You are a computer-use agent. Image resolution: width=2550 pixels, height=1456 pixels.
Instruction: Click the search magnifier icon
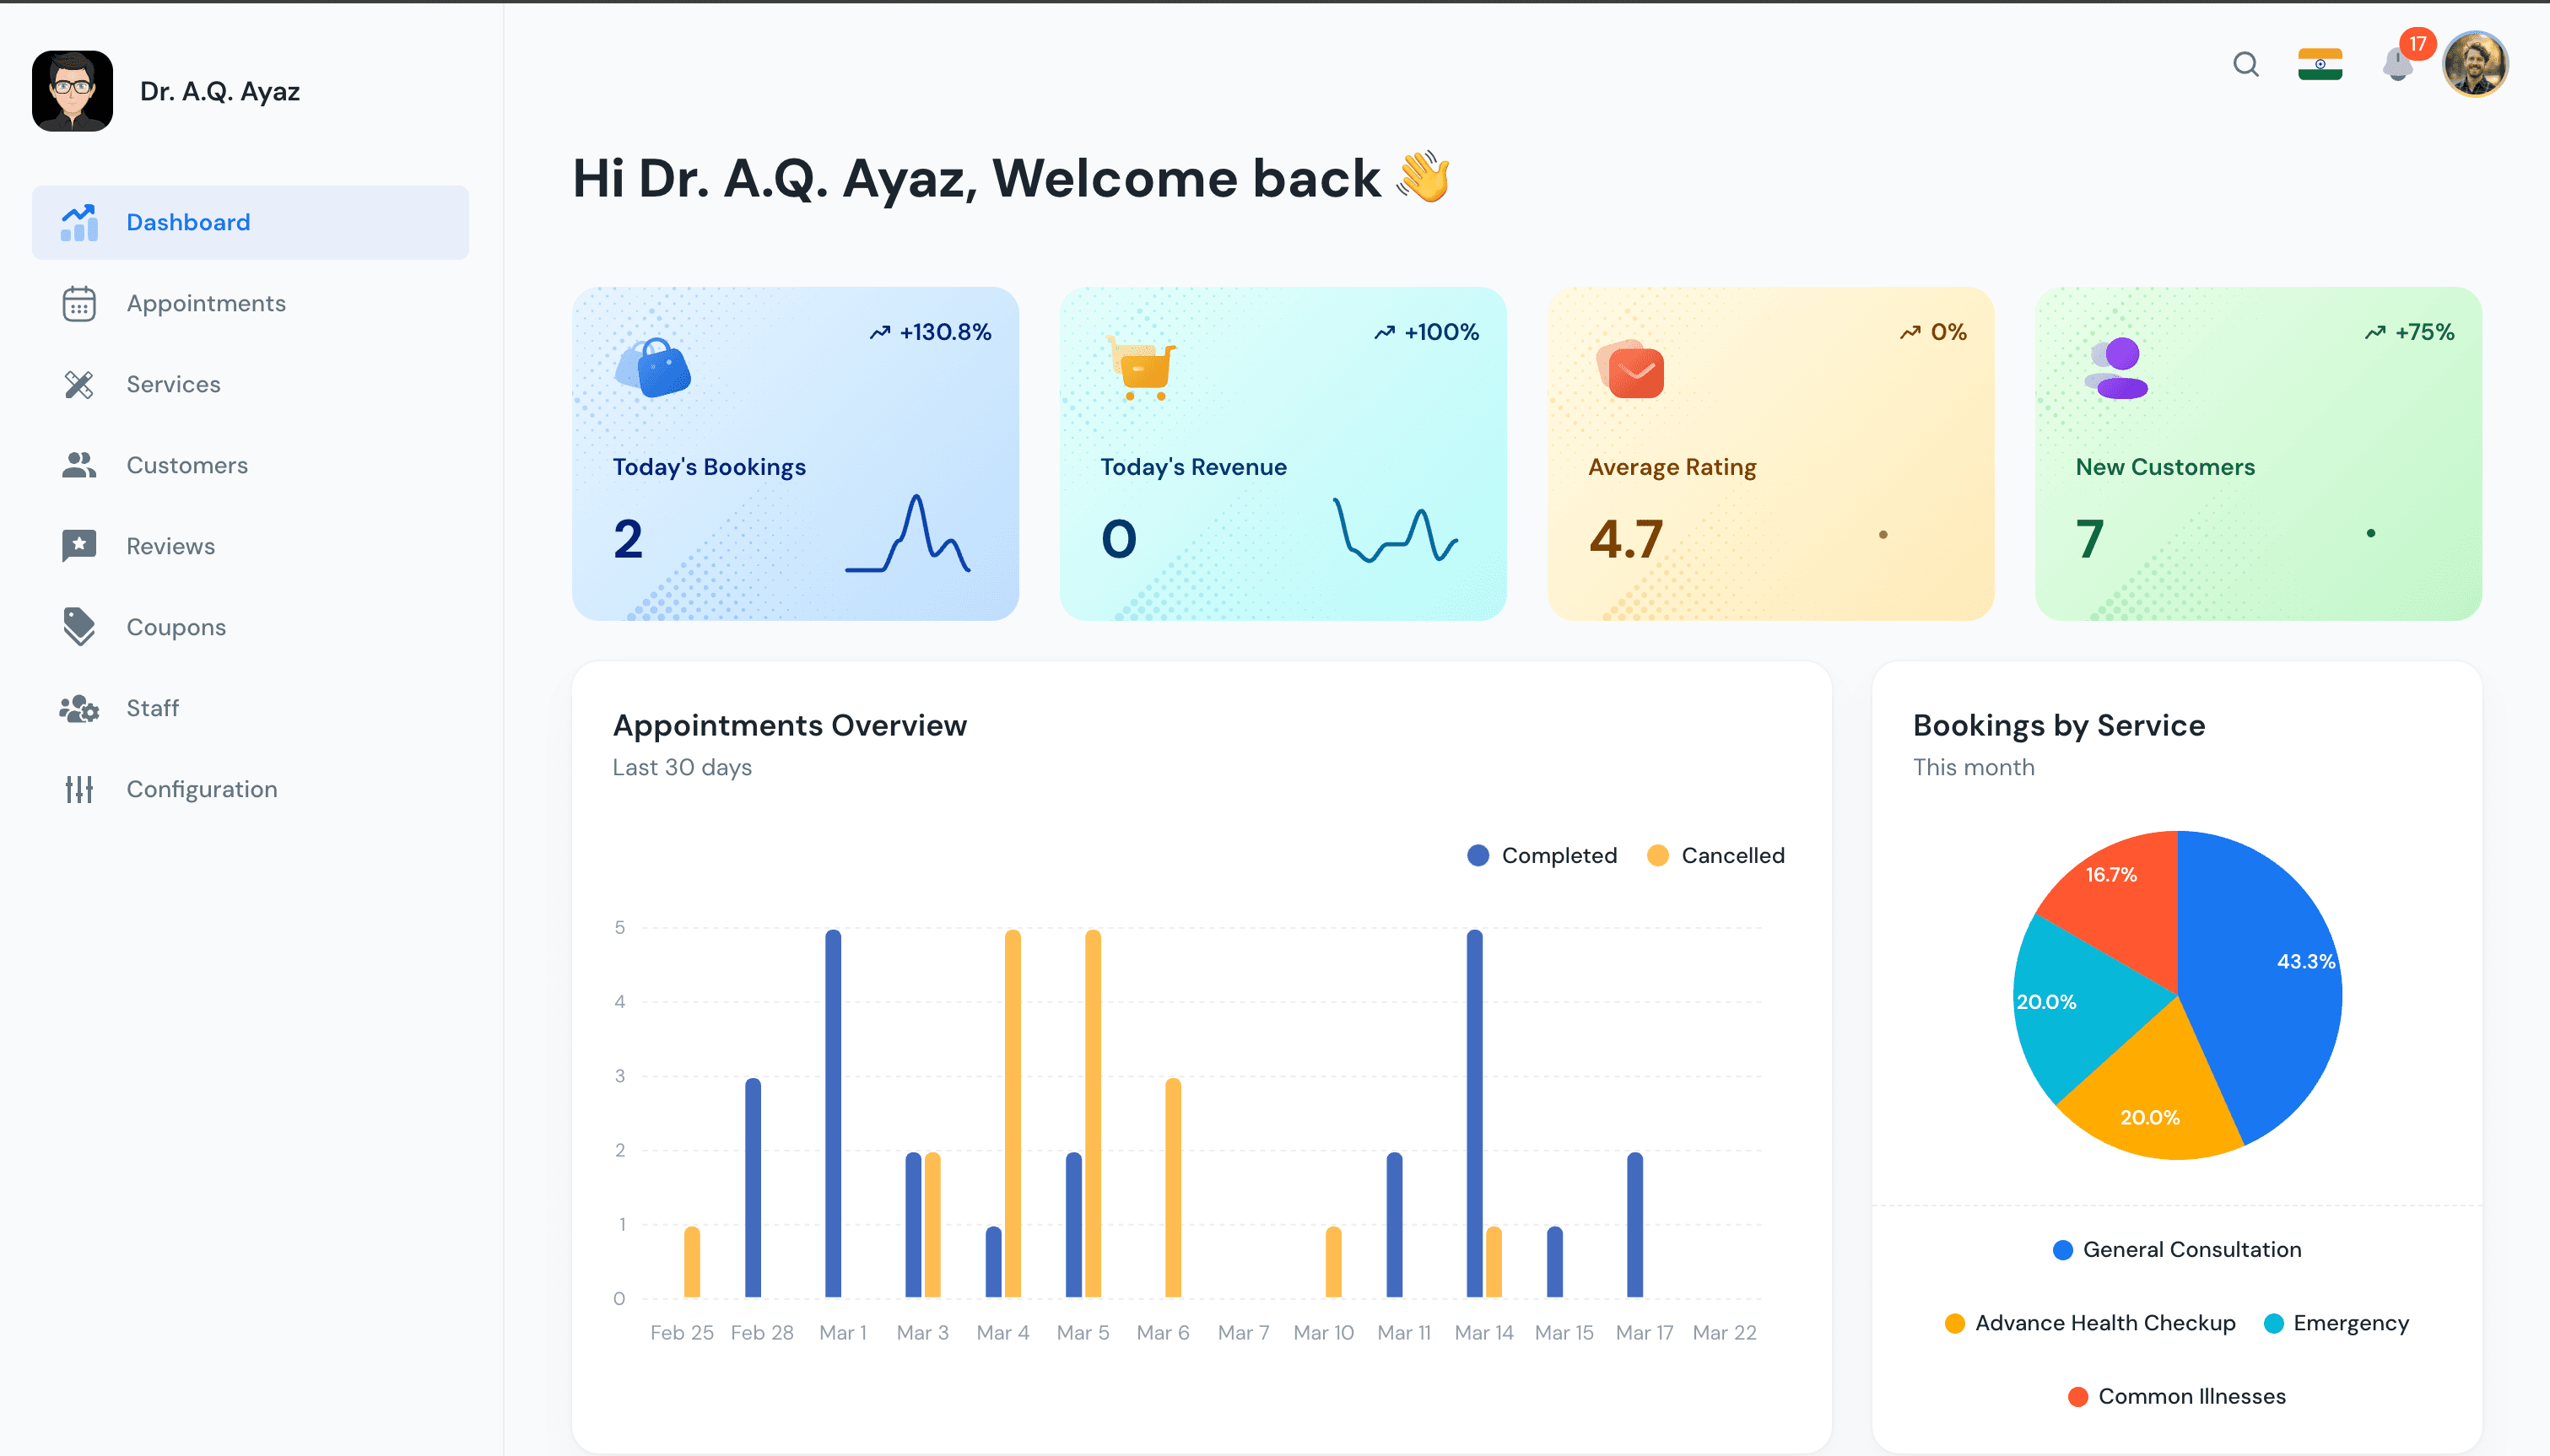2245,64
